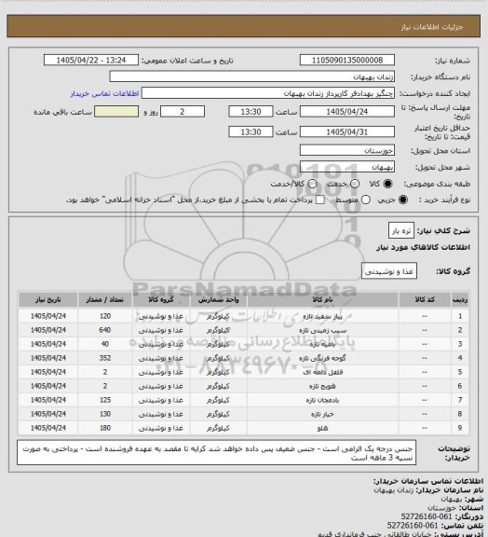Choose the متوسط purchase type radio
488x537 pixels.
coord(366,200)
